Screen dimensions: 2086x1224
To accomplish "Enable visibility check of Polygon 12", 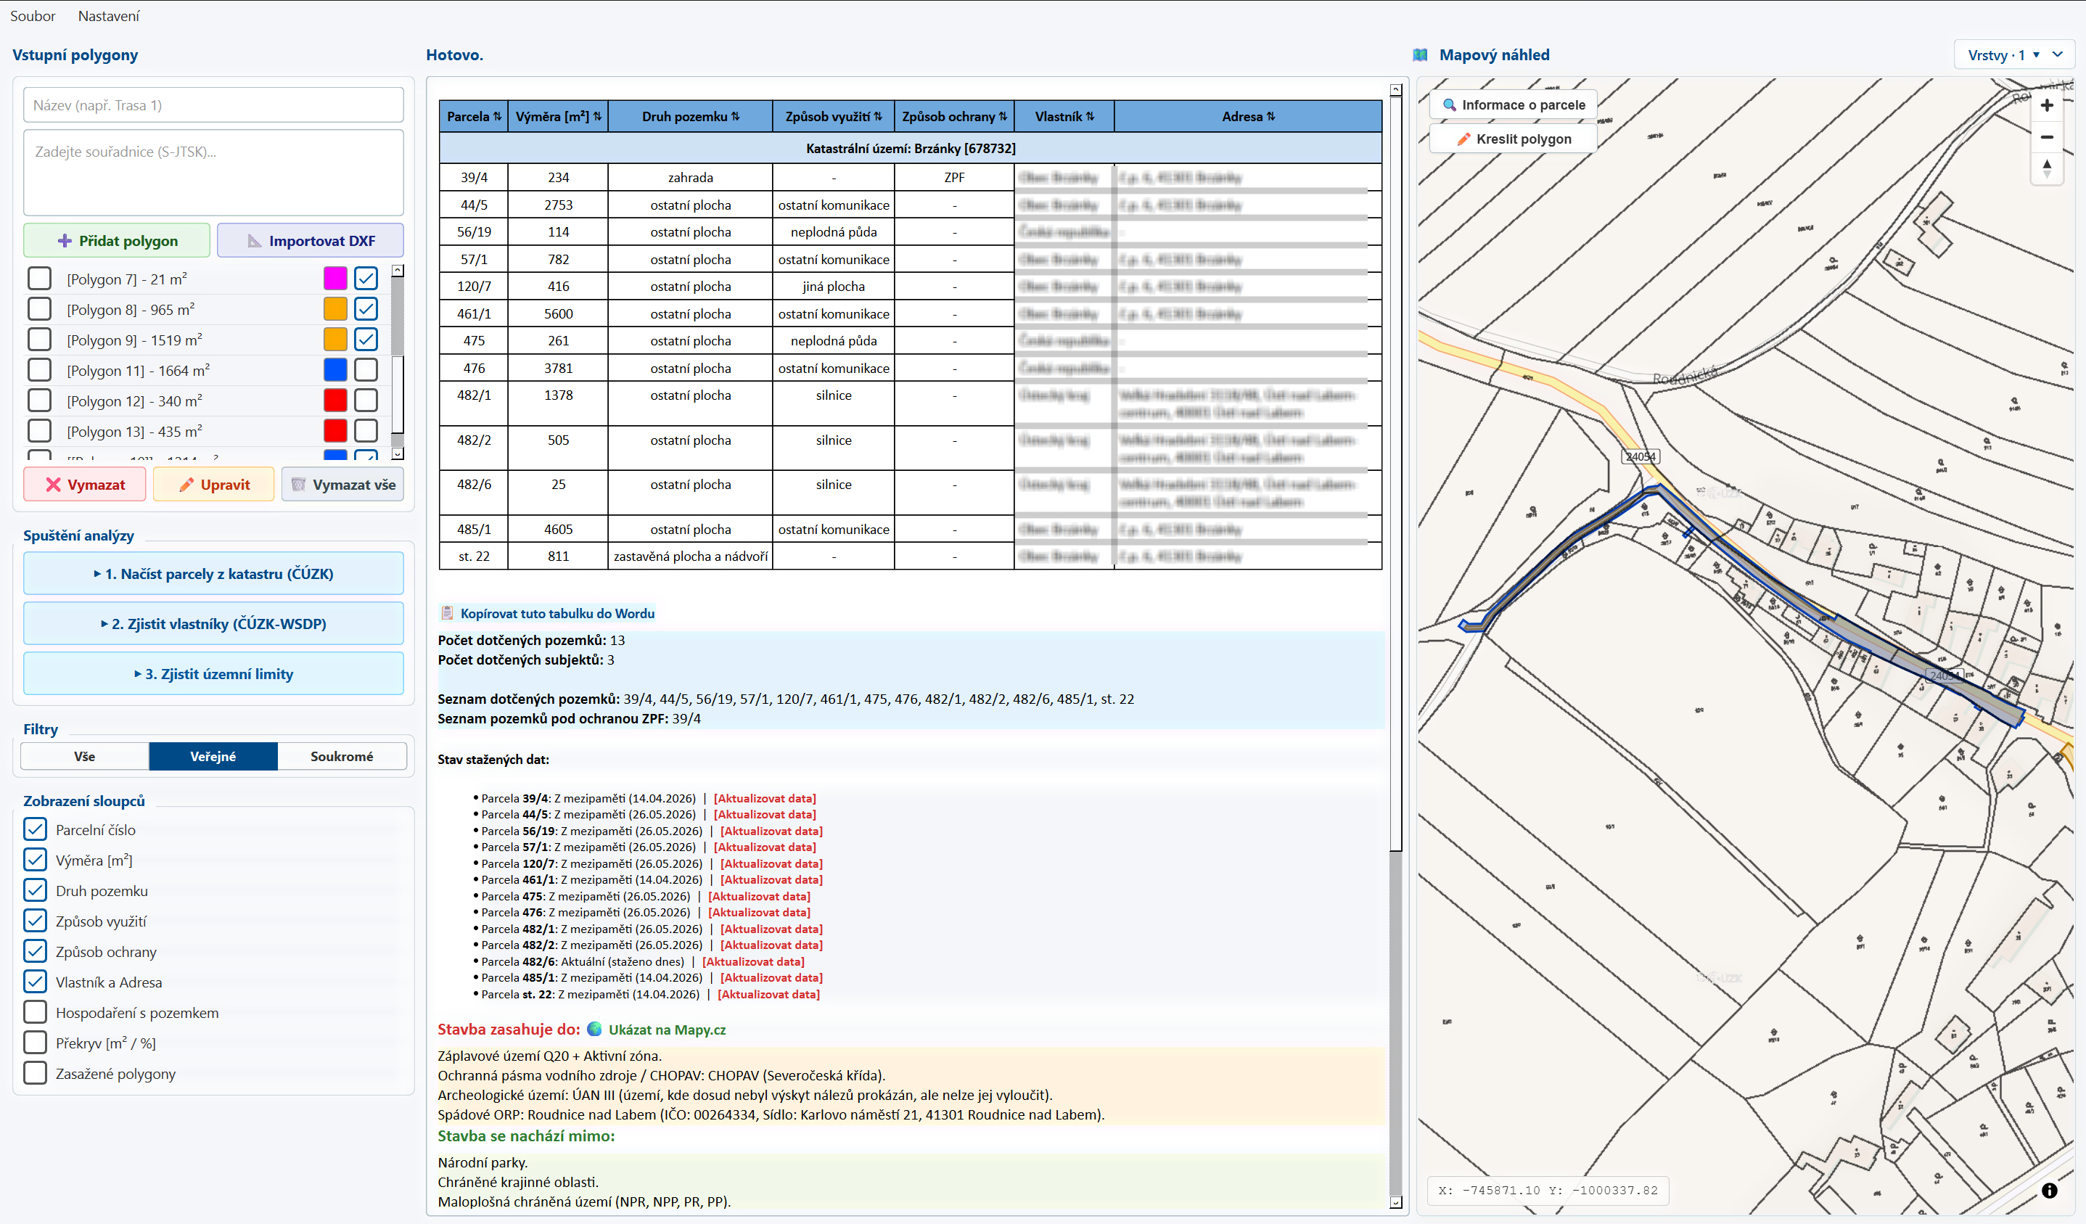I will tap(366, 401).
